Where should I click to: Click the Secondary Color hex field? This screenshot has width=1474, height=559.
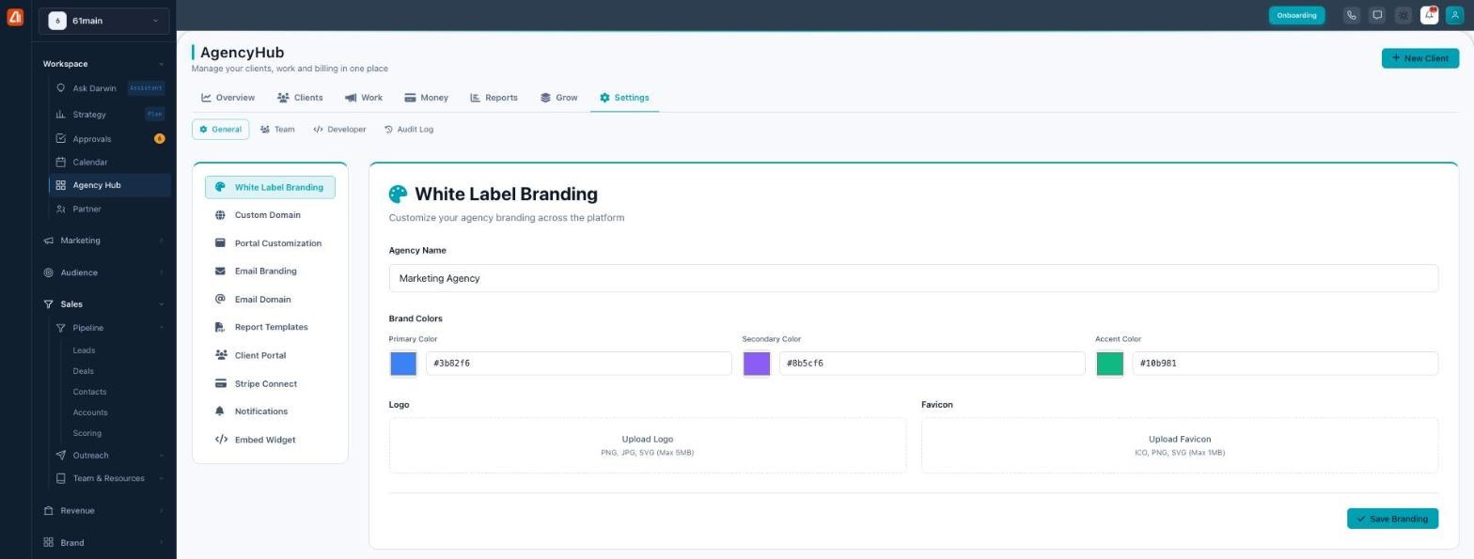coord(933,364)
